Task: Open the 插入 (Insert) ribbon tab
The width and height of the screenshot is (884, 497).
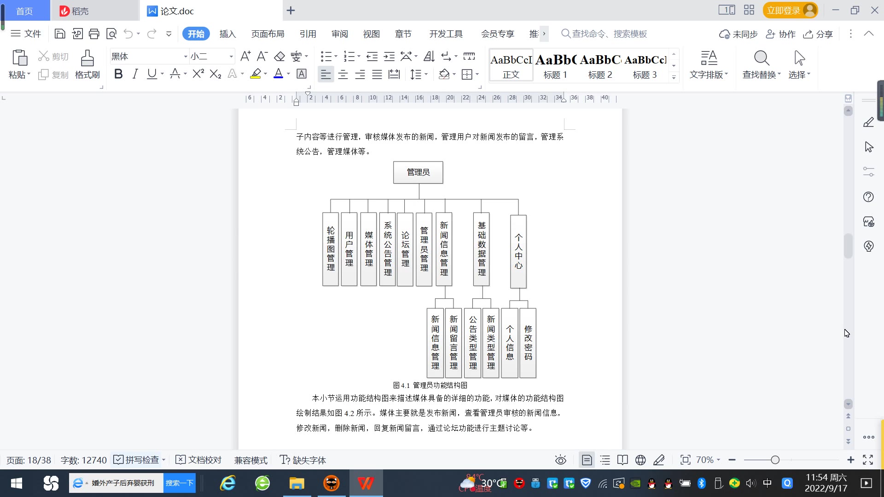Action: point(227,34)
